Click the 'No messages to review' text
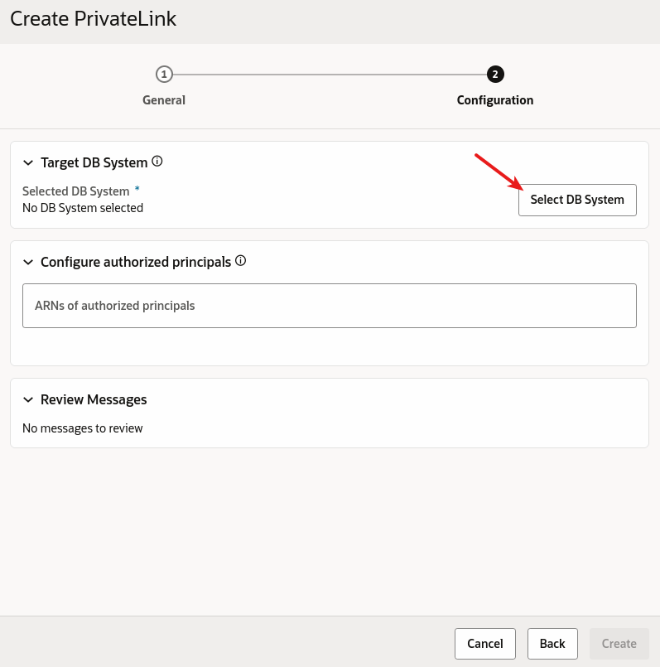Image resolution: width=660 pixels, height=667 pixels. pos(83,428)
